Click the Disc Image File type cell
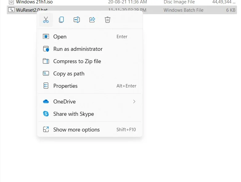The height and width of the screenshot is (182, 241). coord(179,2)
